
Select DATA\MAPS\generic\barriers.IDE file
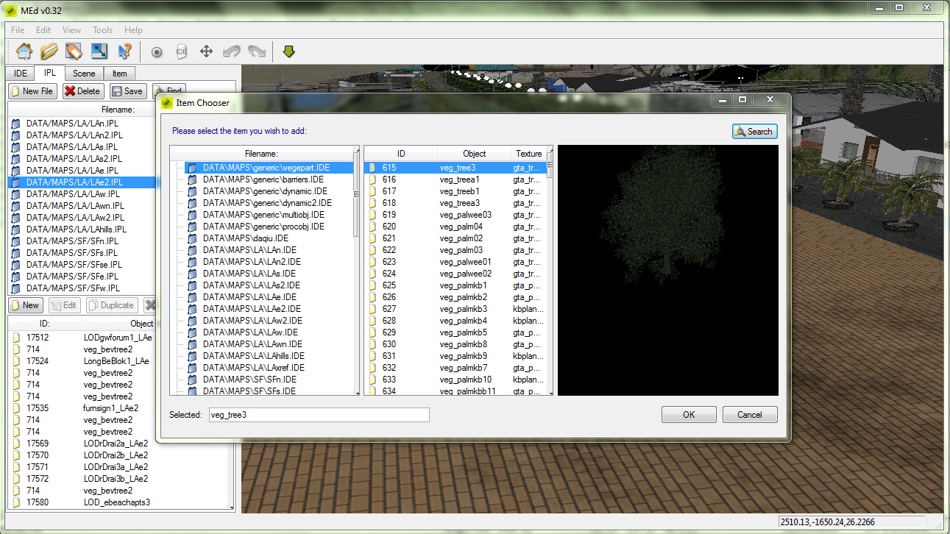[263, 179]
